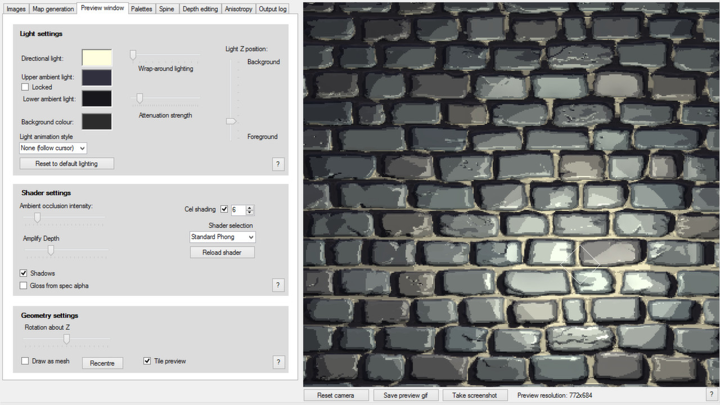This screenshot has height=405, width=720.
Task: Toggle Draw as mesh on
Action: [x=25, y=361]
